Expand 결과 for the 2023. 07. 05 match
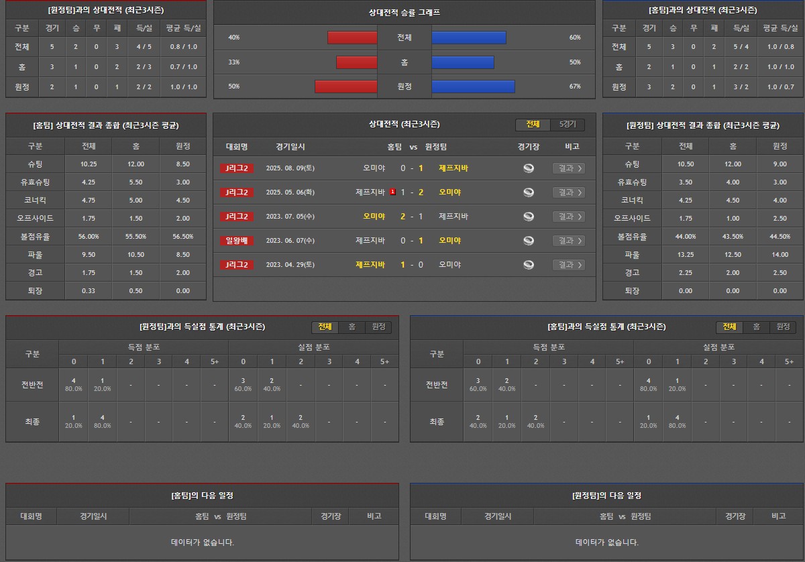805x562 pixels. point(568,217)
